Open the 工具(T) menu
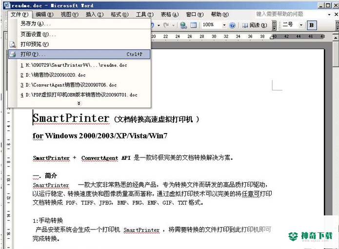 (x=145, y=15)
